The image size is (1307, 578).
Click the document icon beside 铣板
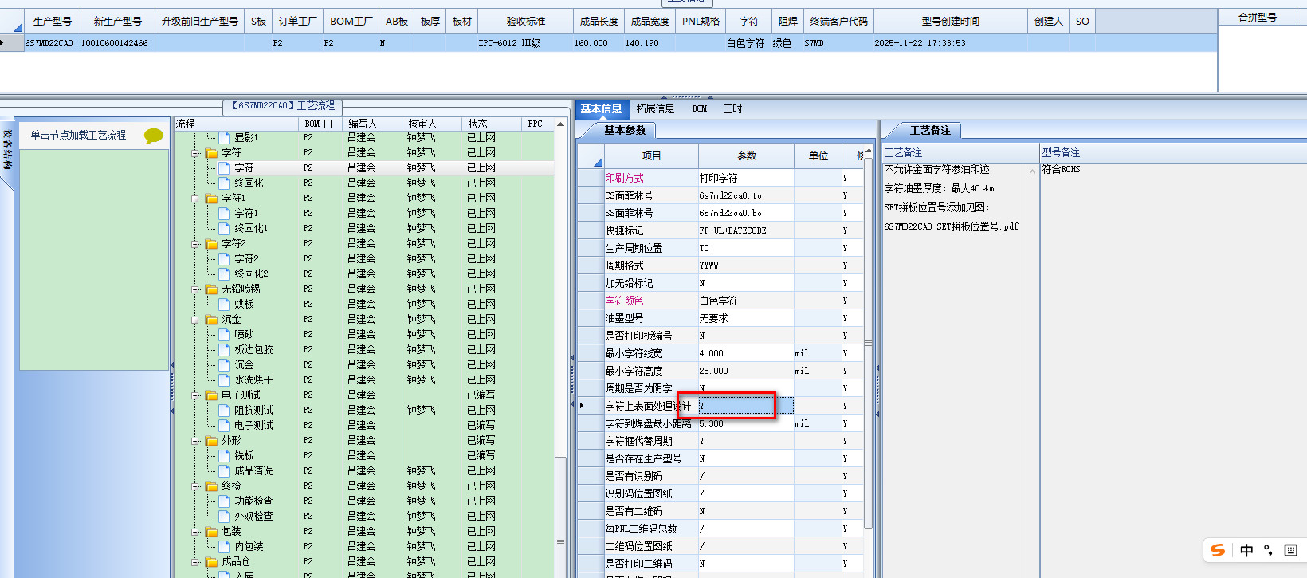pos(224,455)
